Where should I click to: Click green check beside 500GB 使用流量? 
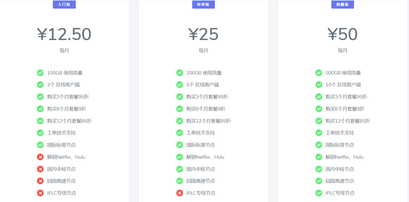coord(319,73)
